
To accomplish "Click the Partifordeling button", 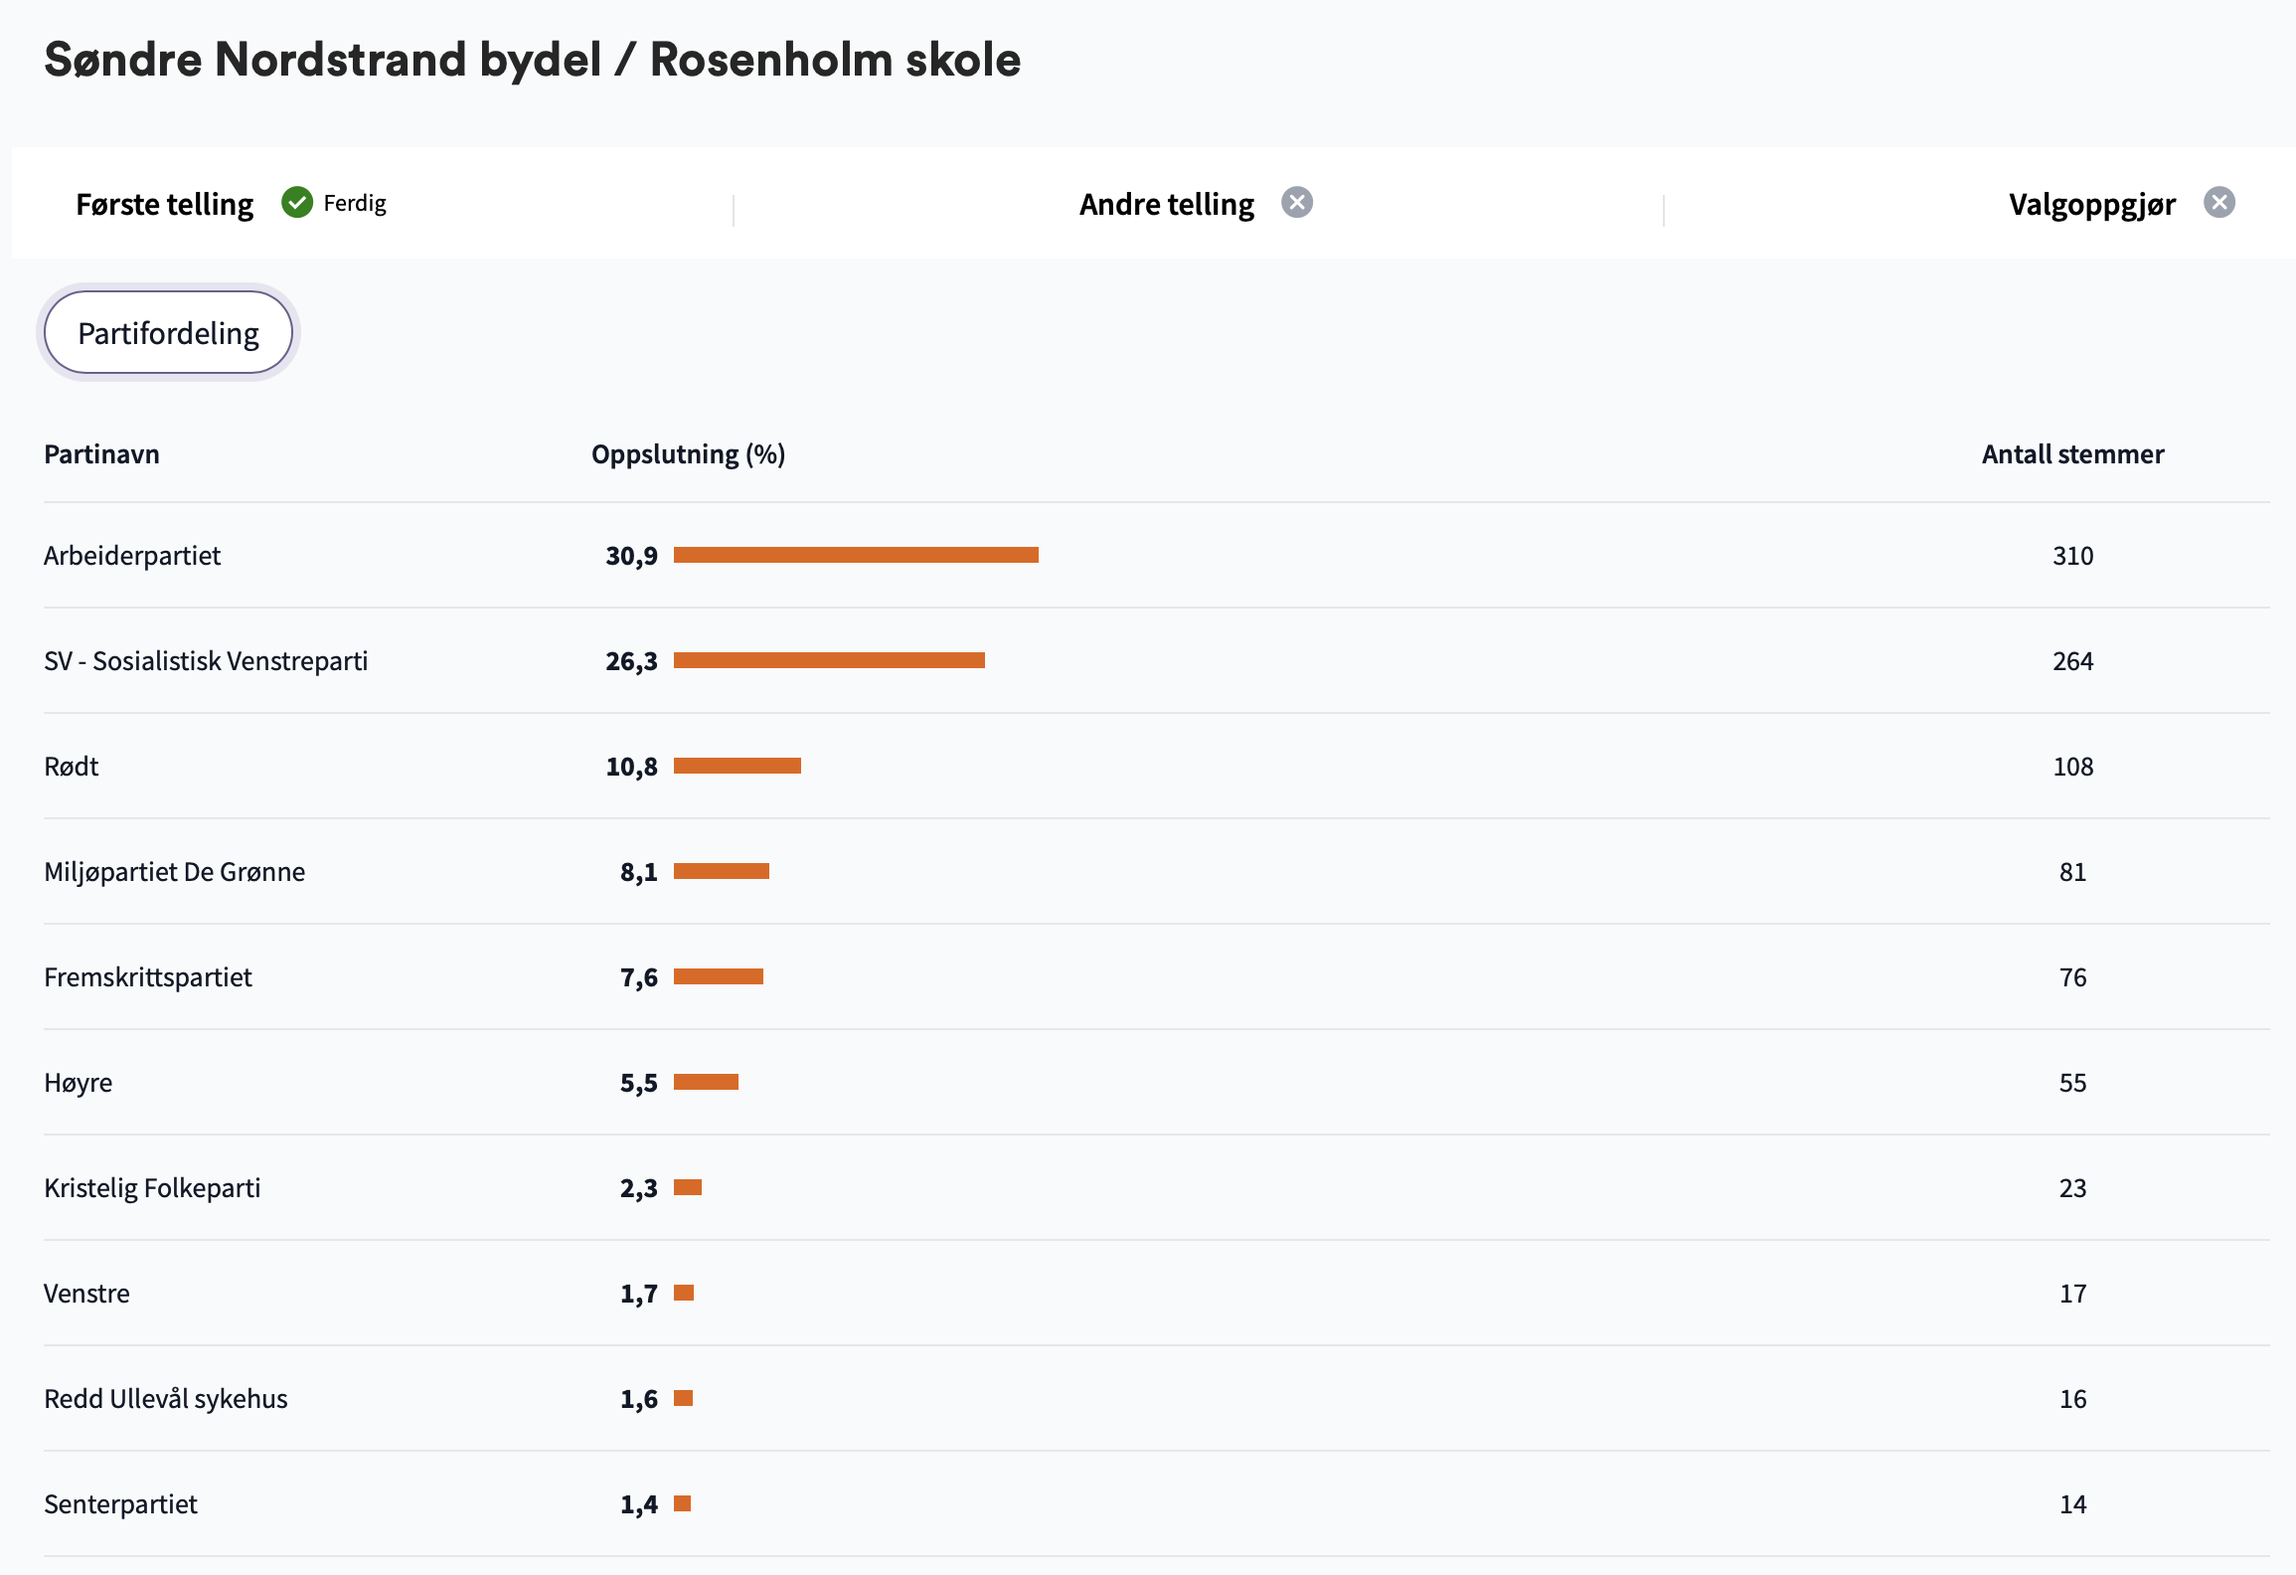I will [169, 333].
